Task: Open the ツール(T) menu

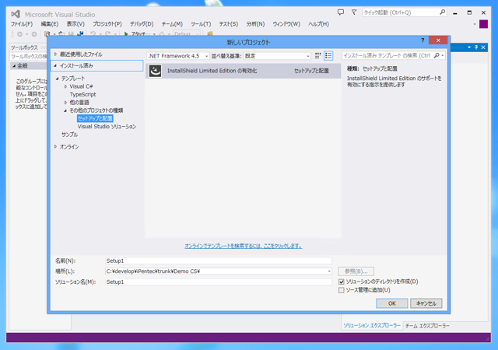Action: pos(201,24)
